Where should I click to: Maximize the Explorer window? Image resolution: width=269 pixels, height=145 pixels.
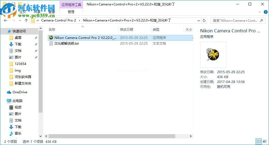coord(250,4)
